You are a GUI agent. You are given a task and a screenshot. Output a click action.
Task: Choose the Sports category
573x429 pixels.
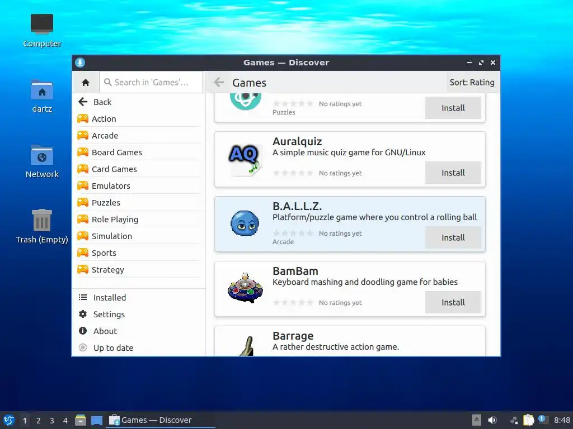point(139,253)
